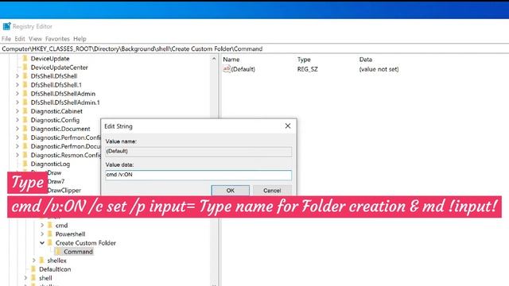Confirm the Edit String dialog with OK
The width and height of the screenshot is (509, 286).
tap(230, 191)
